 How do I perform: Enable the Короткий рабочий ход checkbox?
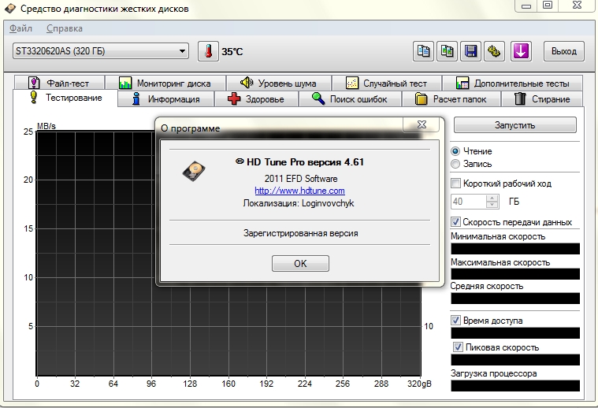(x=455, y=184)
